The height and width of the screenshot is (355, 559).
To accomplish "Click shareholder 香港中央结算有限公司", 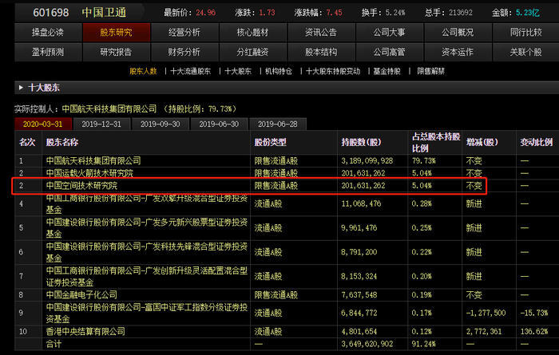I will (x=85, y=332).
